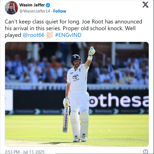This screenshot has height=154, width=154.
Task: Click the batsman's raised gloved fist
Action: pyautogui.click(x=92, y=51)
